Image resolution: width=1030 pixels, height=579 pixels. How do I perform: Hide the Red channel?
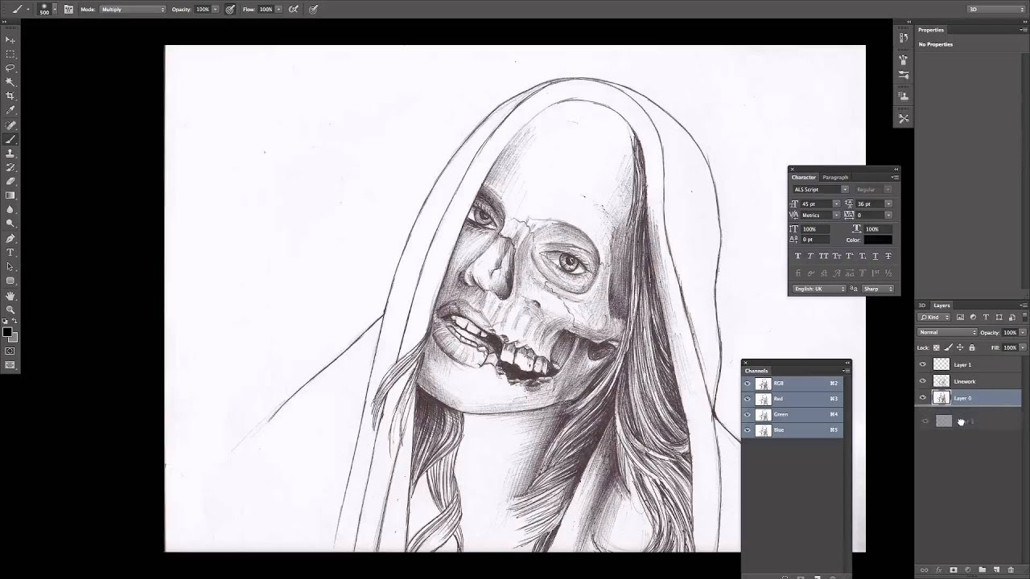coord(748,399)
